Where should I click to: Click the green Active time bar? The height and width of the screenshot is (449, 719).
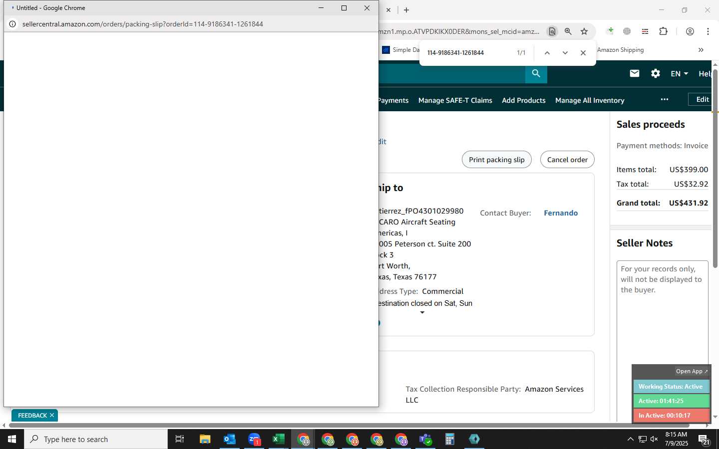(x=671, y=401)
